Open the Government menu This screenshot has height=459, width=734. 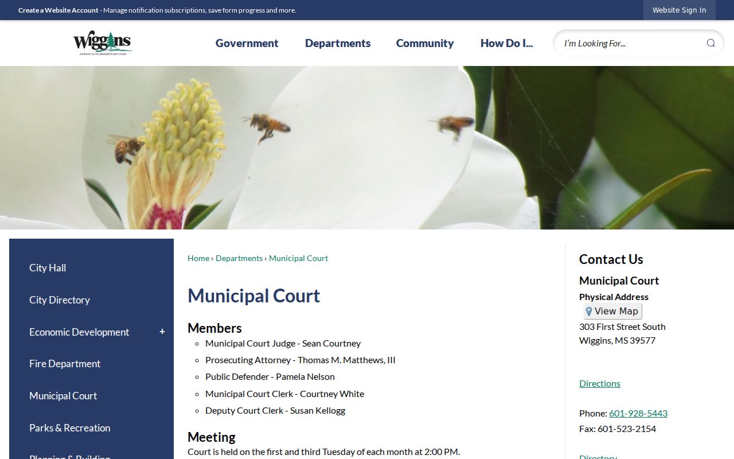247,43
